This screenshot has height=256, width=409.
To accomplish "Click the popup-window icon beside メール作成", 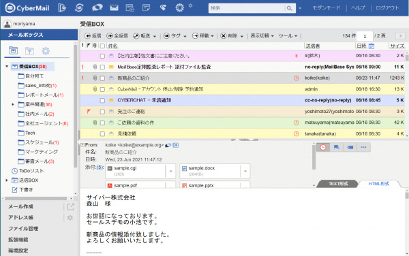I will [x=70, y=207].
